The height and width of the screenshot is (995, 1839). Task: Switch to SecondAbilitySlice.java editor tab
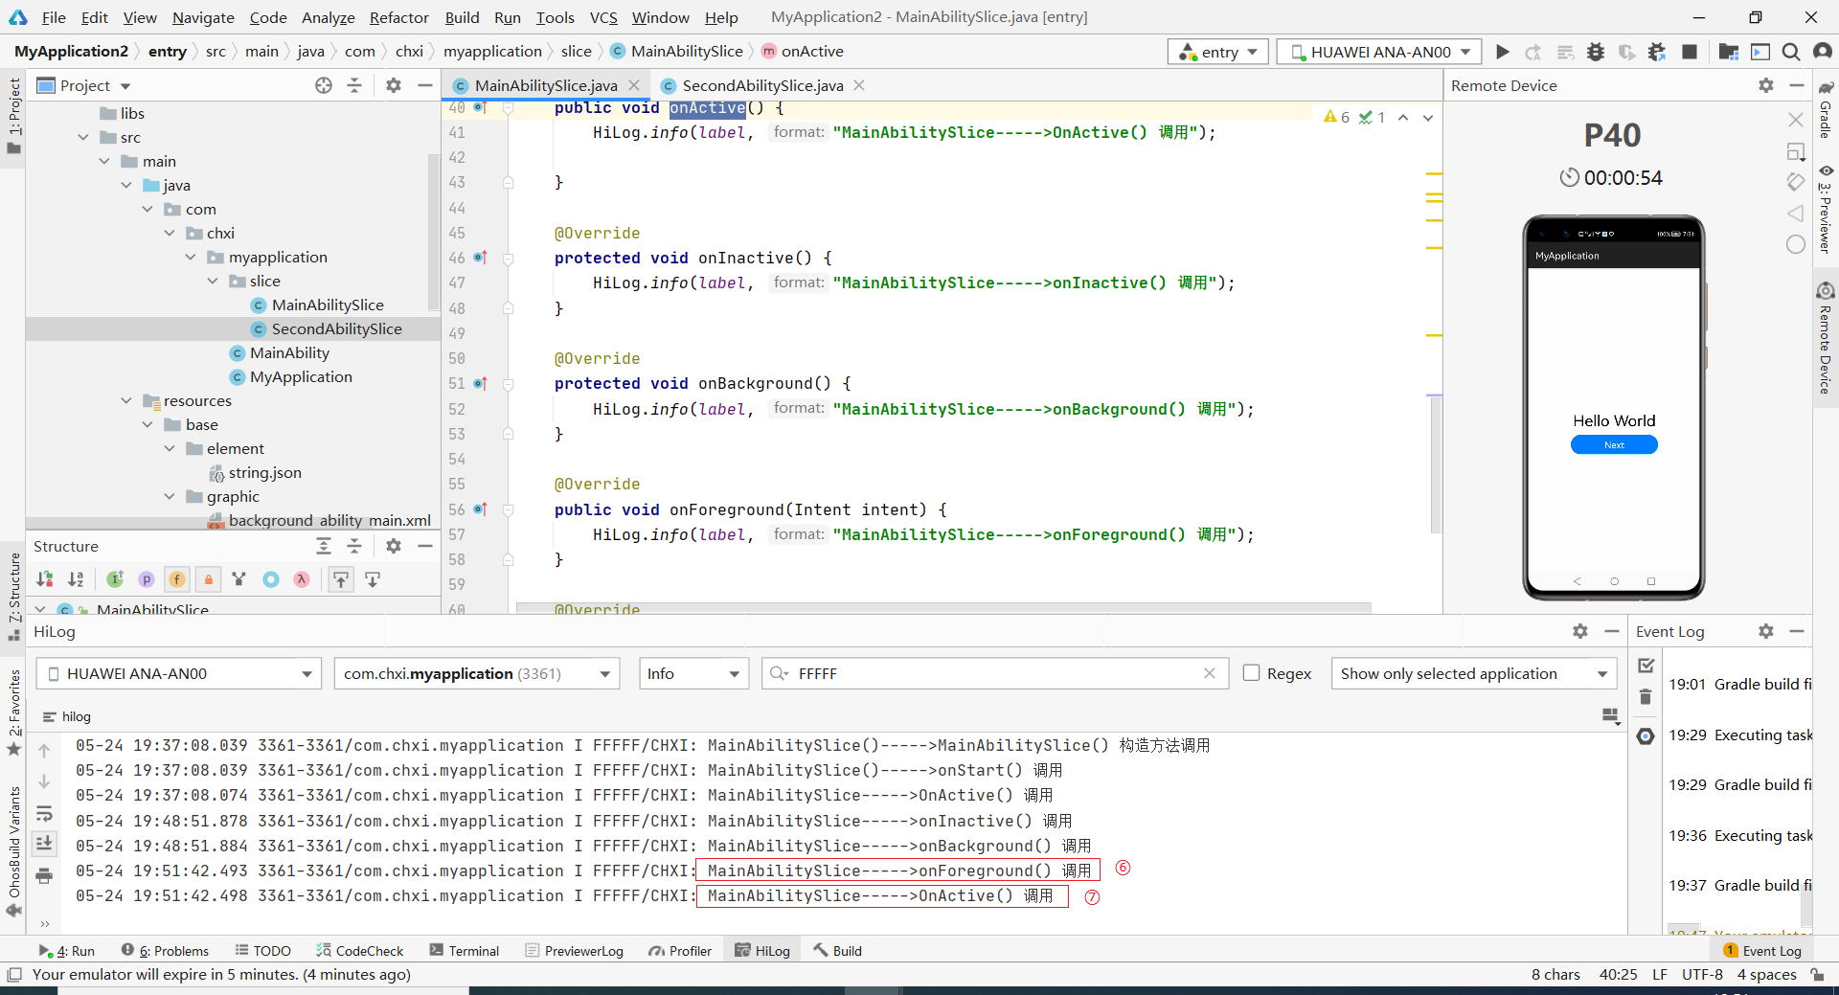[x=761, y=85]
